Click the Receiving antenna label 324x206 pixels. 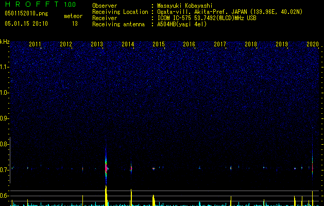click(118, 24)
